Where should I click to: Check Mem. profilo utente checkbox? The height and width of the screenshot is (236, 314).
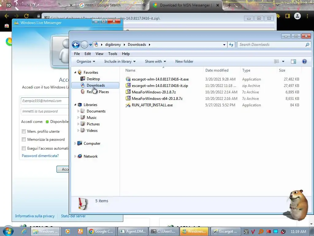click(x=24, y=132)
